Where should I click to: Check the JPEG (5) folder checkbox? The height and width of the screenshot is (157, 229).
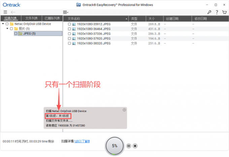pos(16,33)
